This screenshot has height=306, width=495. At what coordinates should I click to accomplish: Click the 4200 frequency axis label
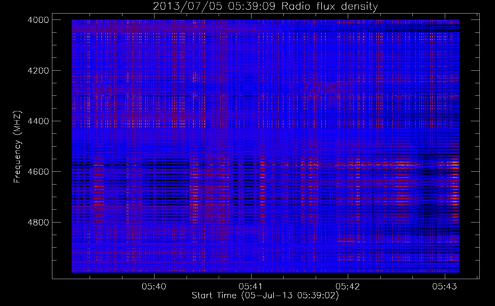[x=38, y=71]
